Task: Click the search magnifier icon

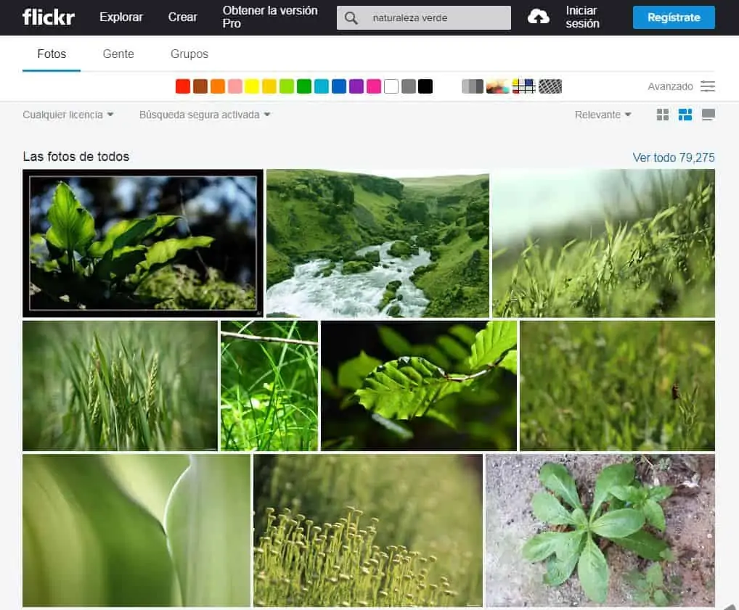Action: tap(351, 18)
